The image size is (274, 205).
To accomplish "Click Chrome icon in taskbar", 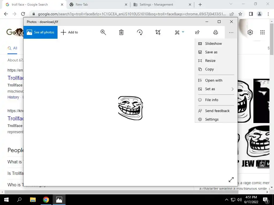I will pyautogui.click(x=46, y=200).
